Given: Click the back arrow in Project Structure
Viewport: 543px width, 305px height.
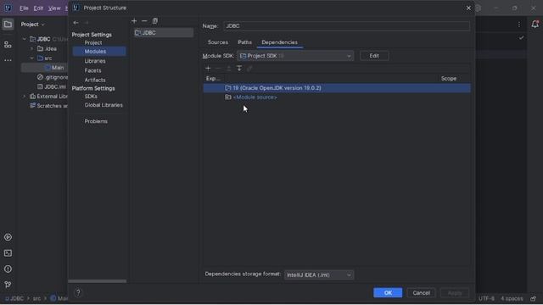Looking at the screenshot, I should [x=76, y=23].
